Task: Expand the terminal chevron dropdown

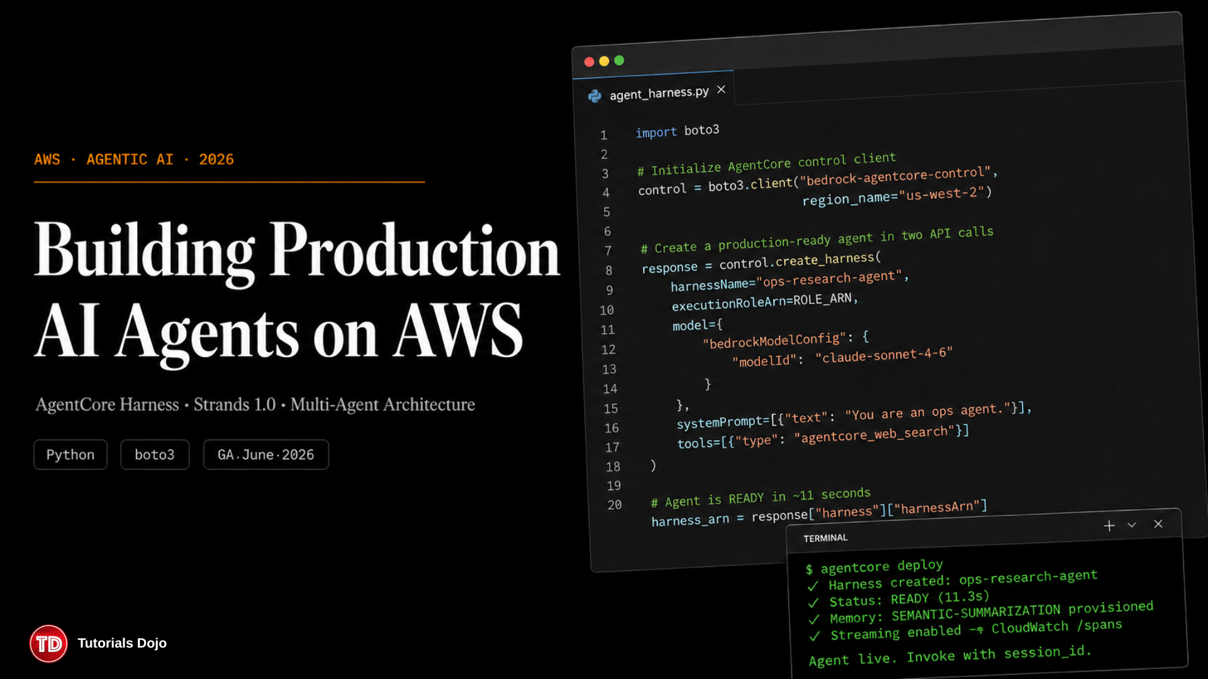Action: 1132,525
